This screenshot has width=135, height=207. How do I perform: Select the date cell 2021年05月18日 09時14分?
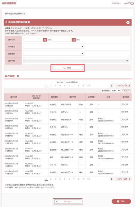click(14, 120)
